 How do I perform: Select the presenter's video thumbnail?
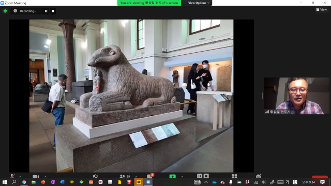tap(296, 96)
